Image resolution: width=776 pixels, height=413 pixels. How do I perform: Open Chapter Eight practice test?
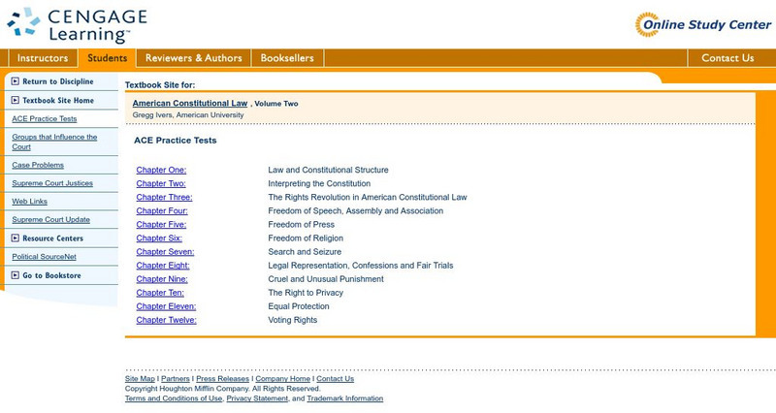(x=163, y=265)
